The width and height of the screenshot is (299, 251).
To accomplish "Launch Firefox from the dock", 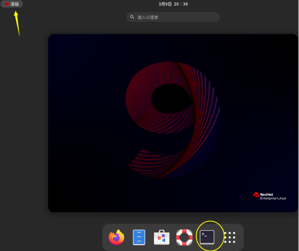I will click(116, 237).
